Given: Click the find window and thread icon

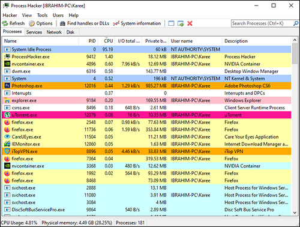Looking at the screenshot, I should click(x=181, y=23).
